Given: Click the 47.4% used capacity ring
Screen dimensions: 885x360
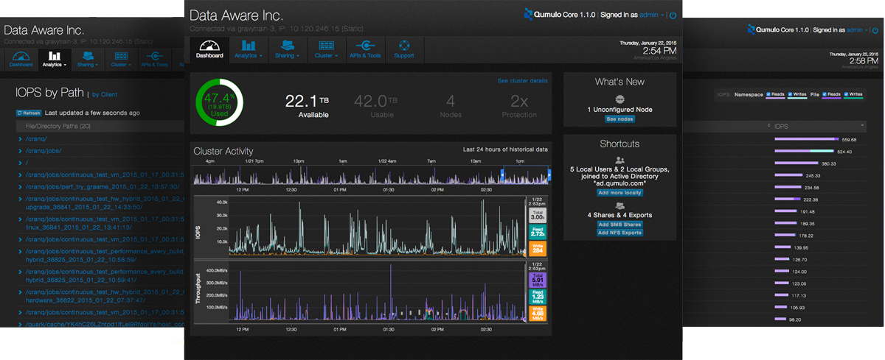Looking at the screenshot, I should (x=219, y=102).
